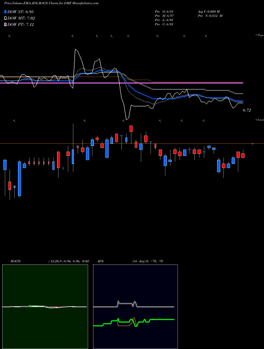This screenshot has width=264, height=349.
Task: Click the 'Pre H: 6.97' high value
Action: pos(164,16)
